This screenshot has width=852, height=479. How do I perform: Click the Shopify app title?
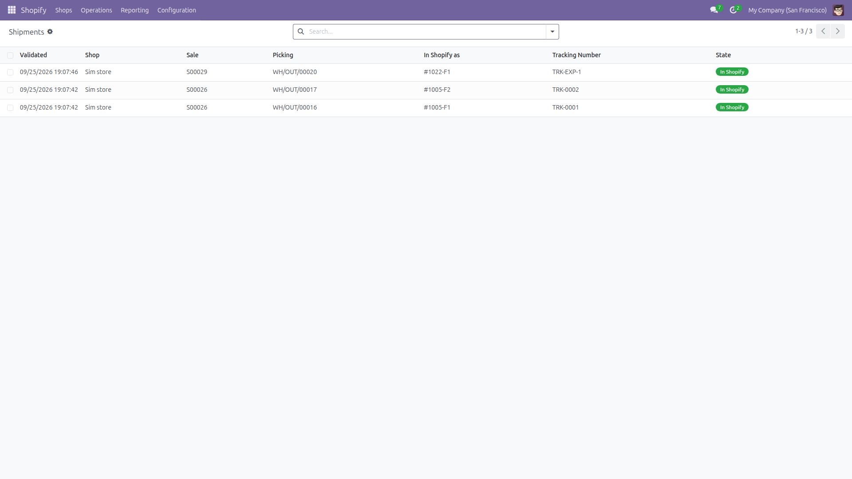(34, 10)
